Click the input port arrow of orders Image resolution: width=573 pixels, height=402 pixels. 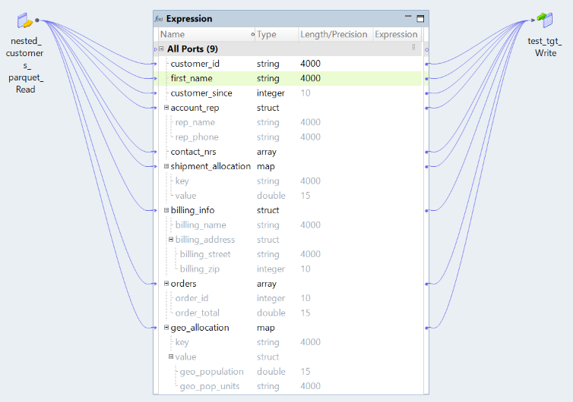pos(155,284)
